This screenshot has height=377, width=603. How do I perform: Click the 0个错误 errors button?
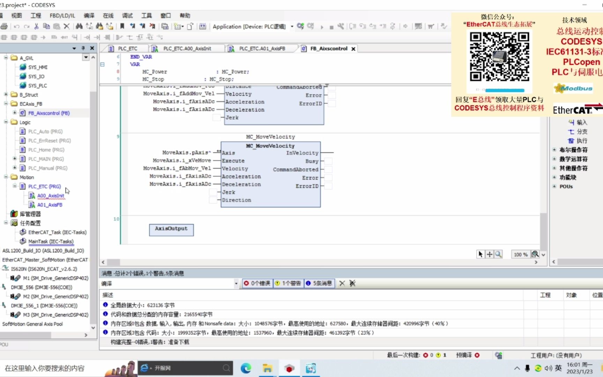point(257,283)
